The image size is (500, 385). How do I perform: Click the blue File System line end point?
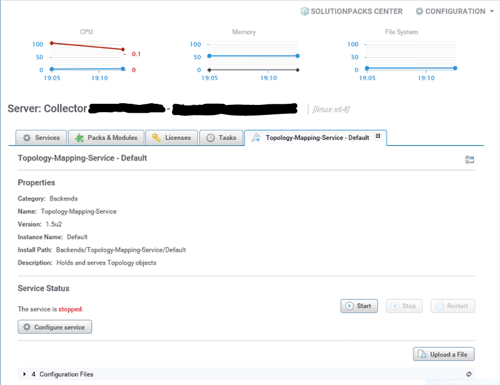(455, 68)
